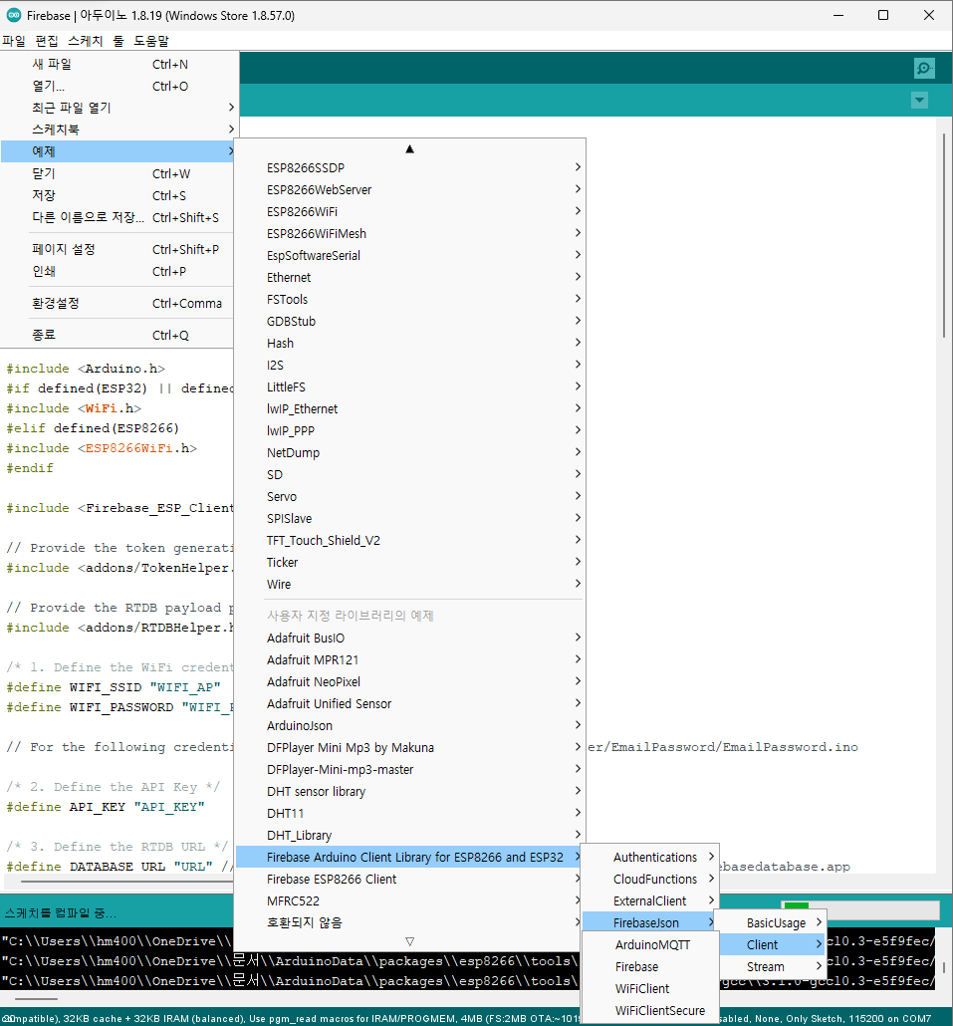
Task: Open the Serial Monitor with the magnifier icon
Action: (x=923, y=68)
